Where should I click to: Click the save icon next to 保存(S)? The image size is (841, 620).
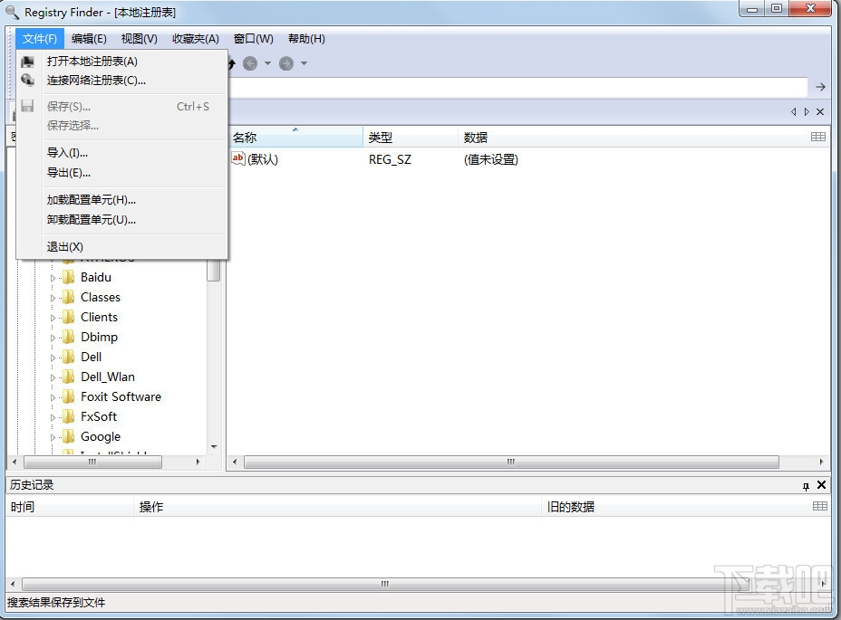click(28, 106)
